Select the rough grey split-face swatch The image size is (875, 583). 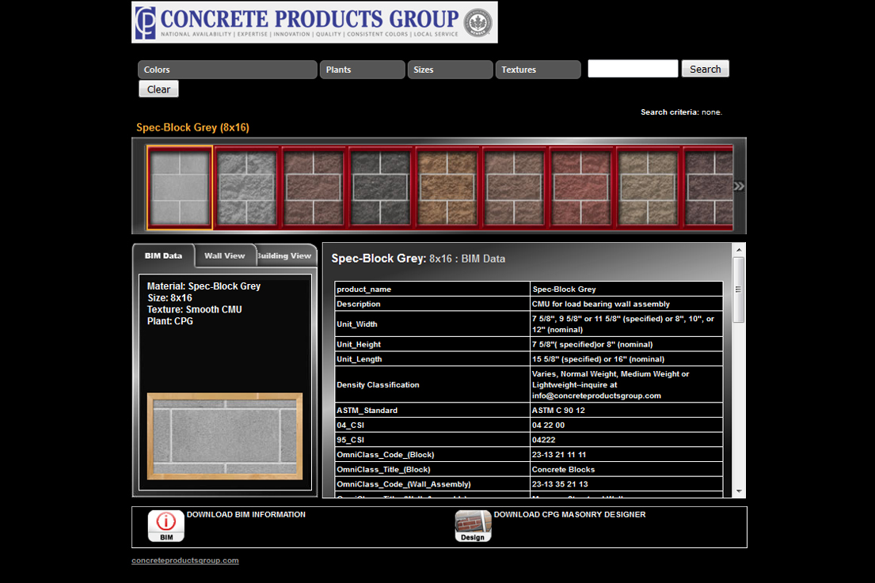pyautogui.click(x=246, y=187)
